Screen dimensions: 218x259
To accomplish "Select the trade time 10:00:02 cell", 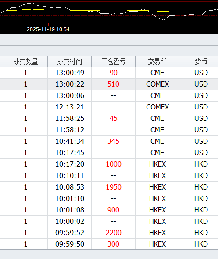I will pyautogui.click(x=70, y=221).
